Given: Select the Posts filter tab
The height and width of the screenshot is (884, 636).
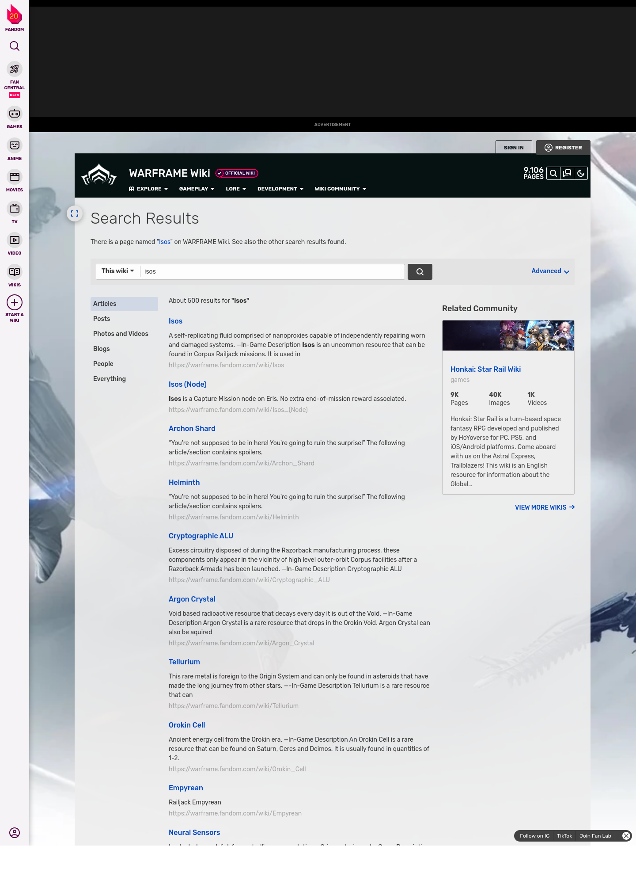Looking at the screenshot, I should pyautogui.click(x=124, y=319).
